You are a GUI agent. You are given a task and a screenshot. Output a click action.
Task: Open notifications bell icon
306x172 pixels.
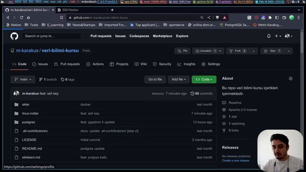pos(269,36)
